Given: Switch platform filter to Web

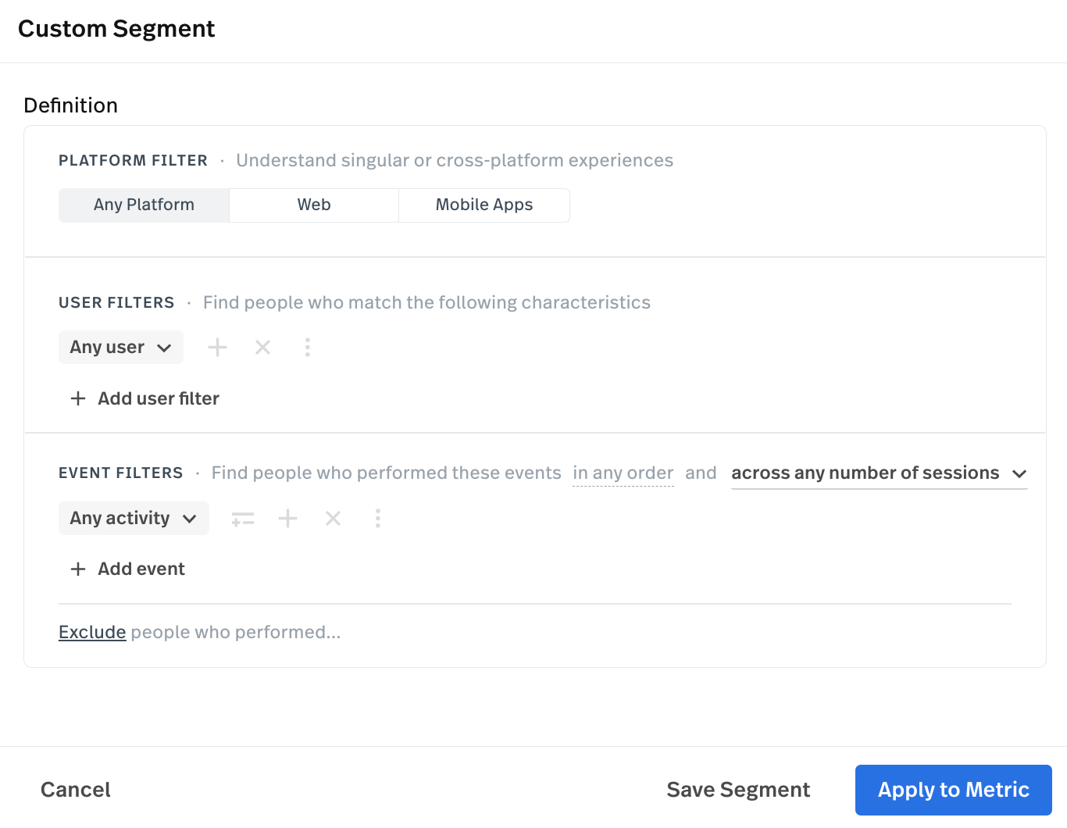Looking at the screenshot, I should (x=314, y=205).
